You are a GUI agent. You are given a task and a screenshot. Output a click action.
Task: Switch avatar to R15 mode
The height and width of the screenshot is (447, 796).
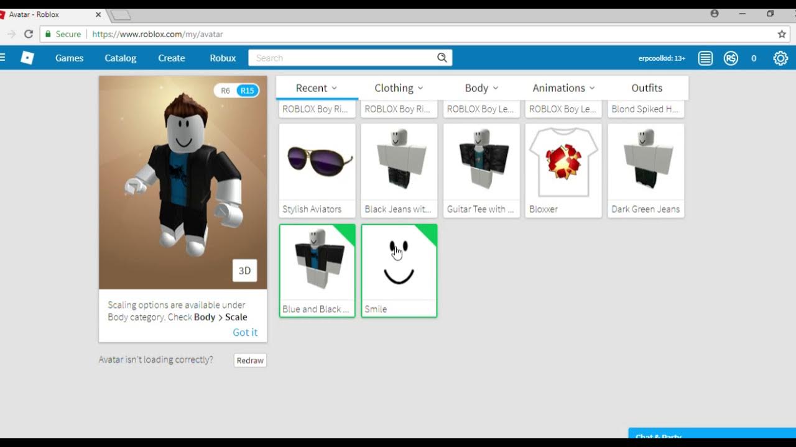tap(247, 91)
